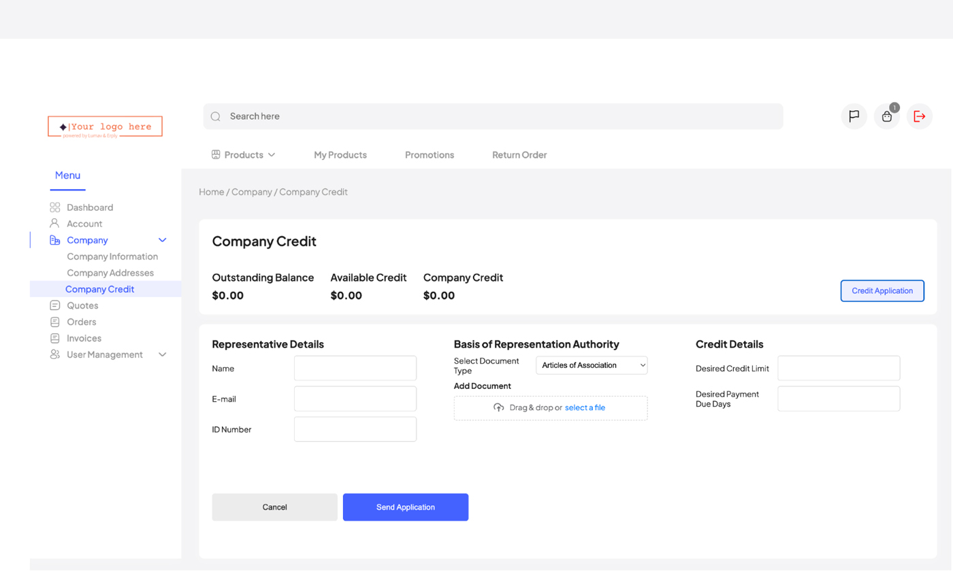
Task: Click the 'Representative Details' heading
Action: (x=268, y=344)
